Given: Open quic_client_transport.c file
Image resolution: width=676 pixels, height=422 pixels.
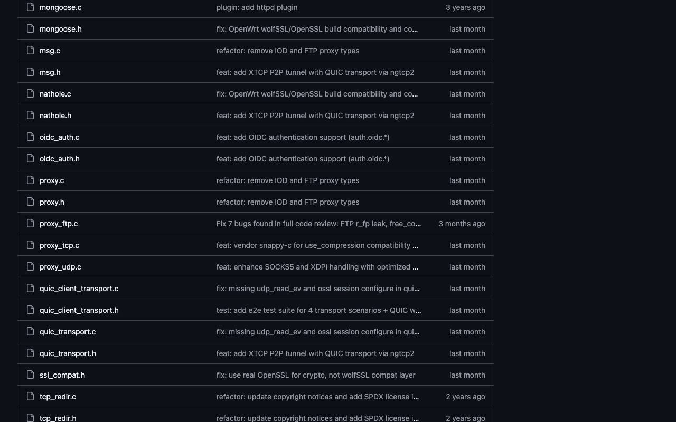Looking at the screenshot, I should pos(79,289).
